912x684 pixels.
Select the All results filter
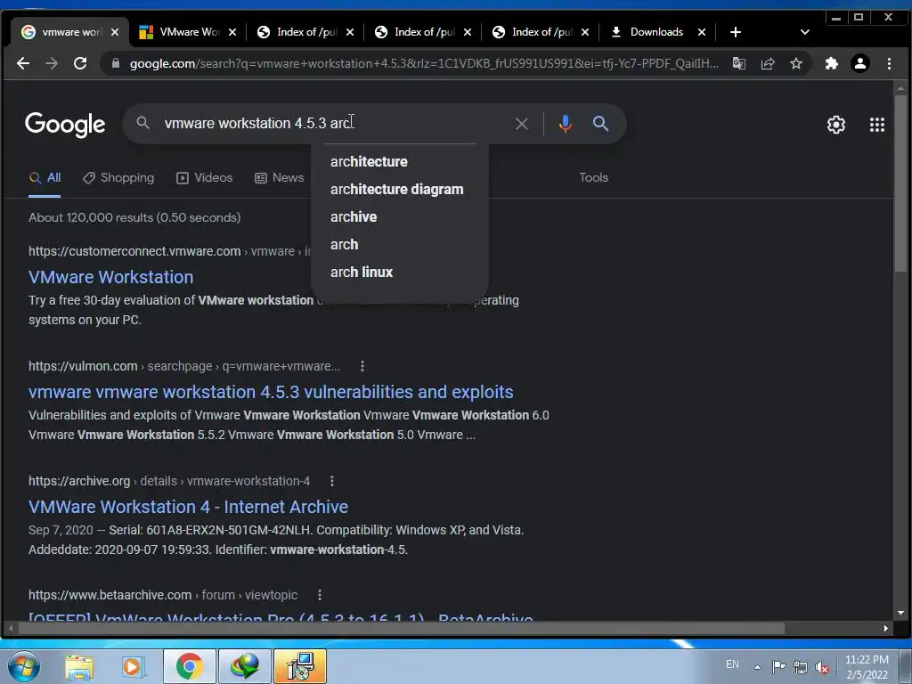[x=45, y=177]
